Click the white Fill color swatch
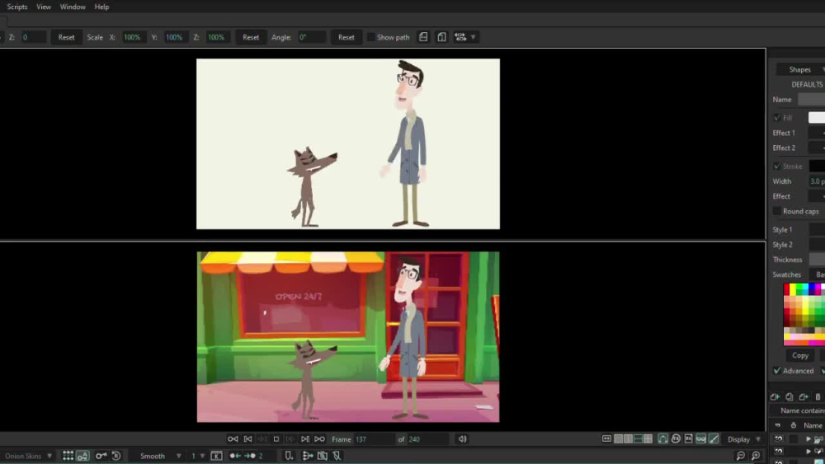 [817, 118]
